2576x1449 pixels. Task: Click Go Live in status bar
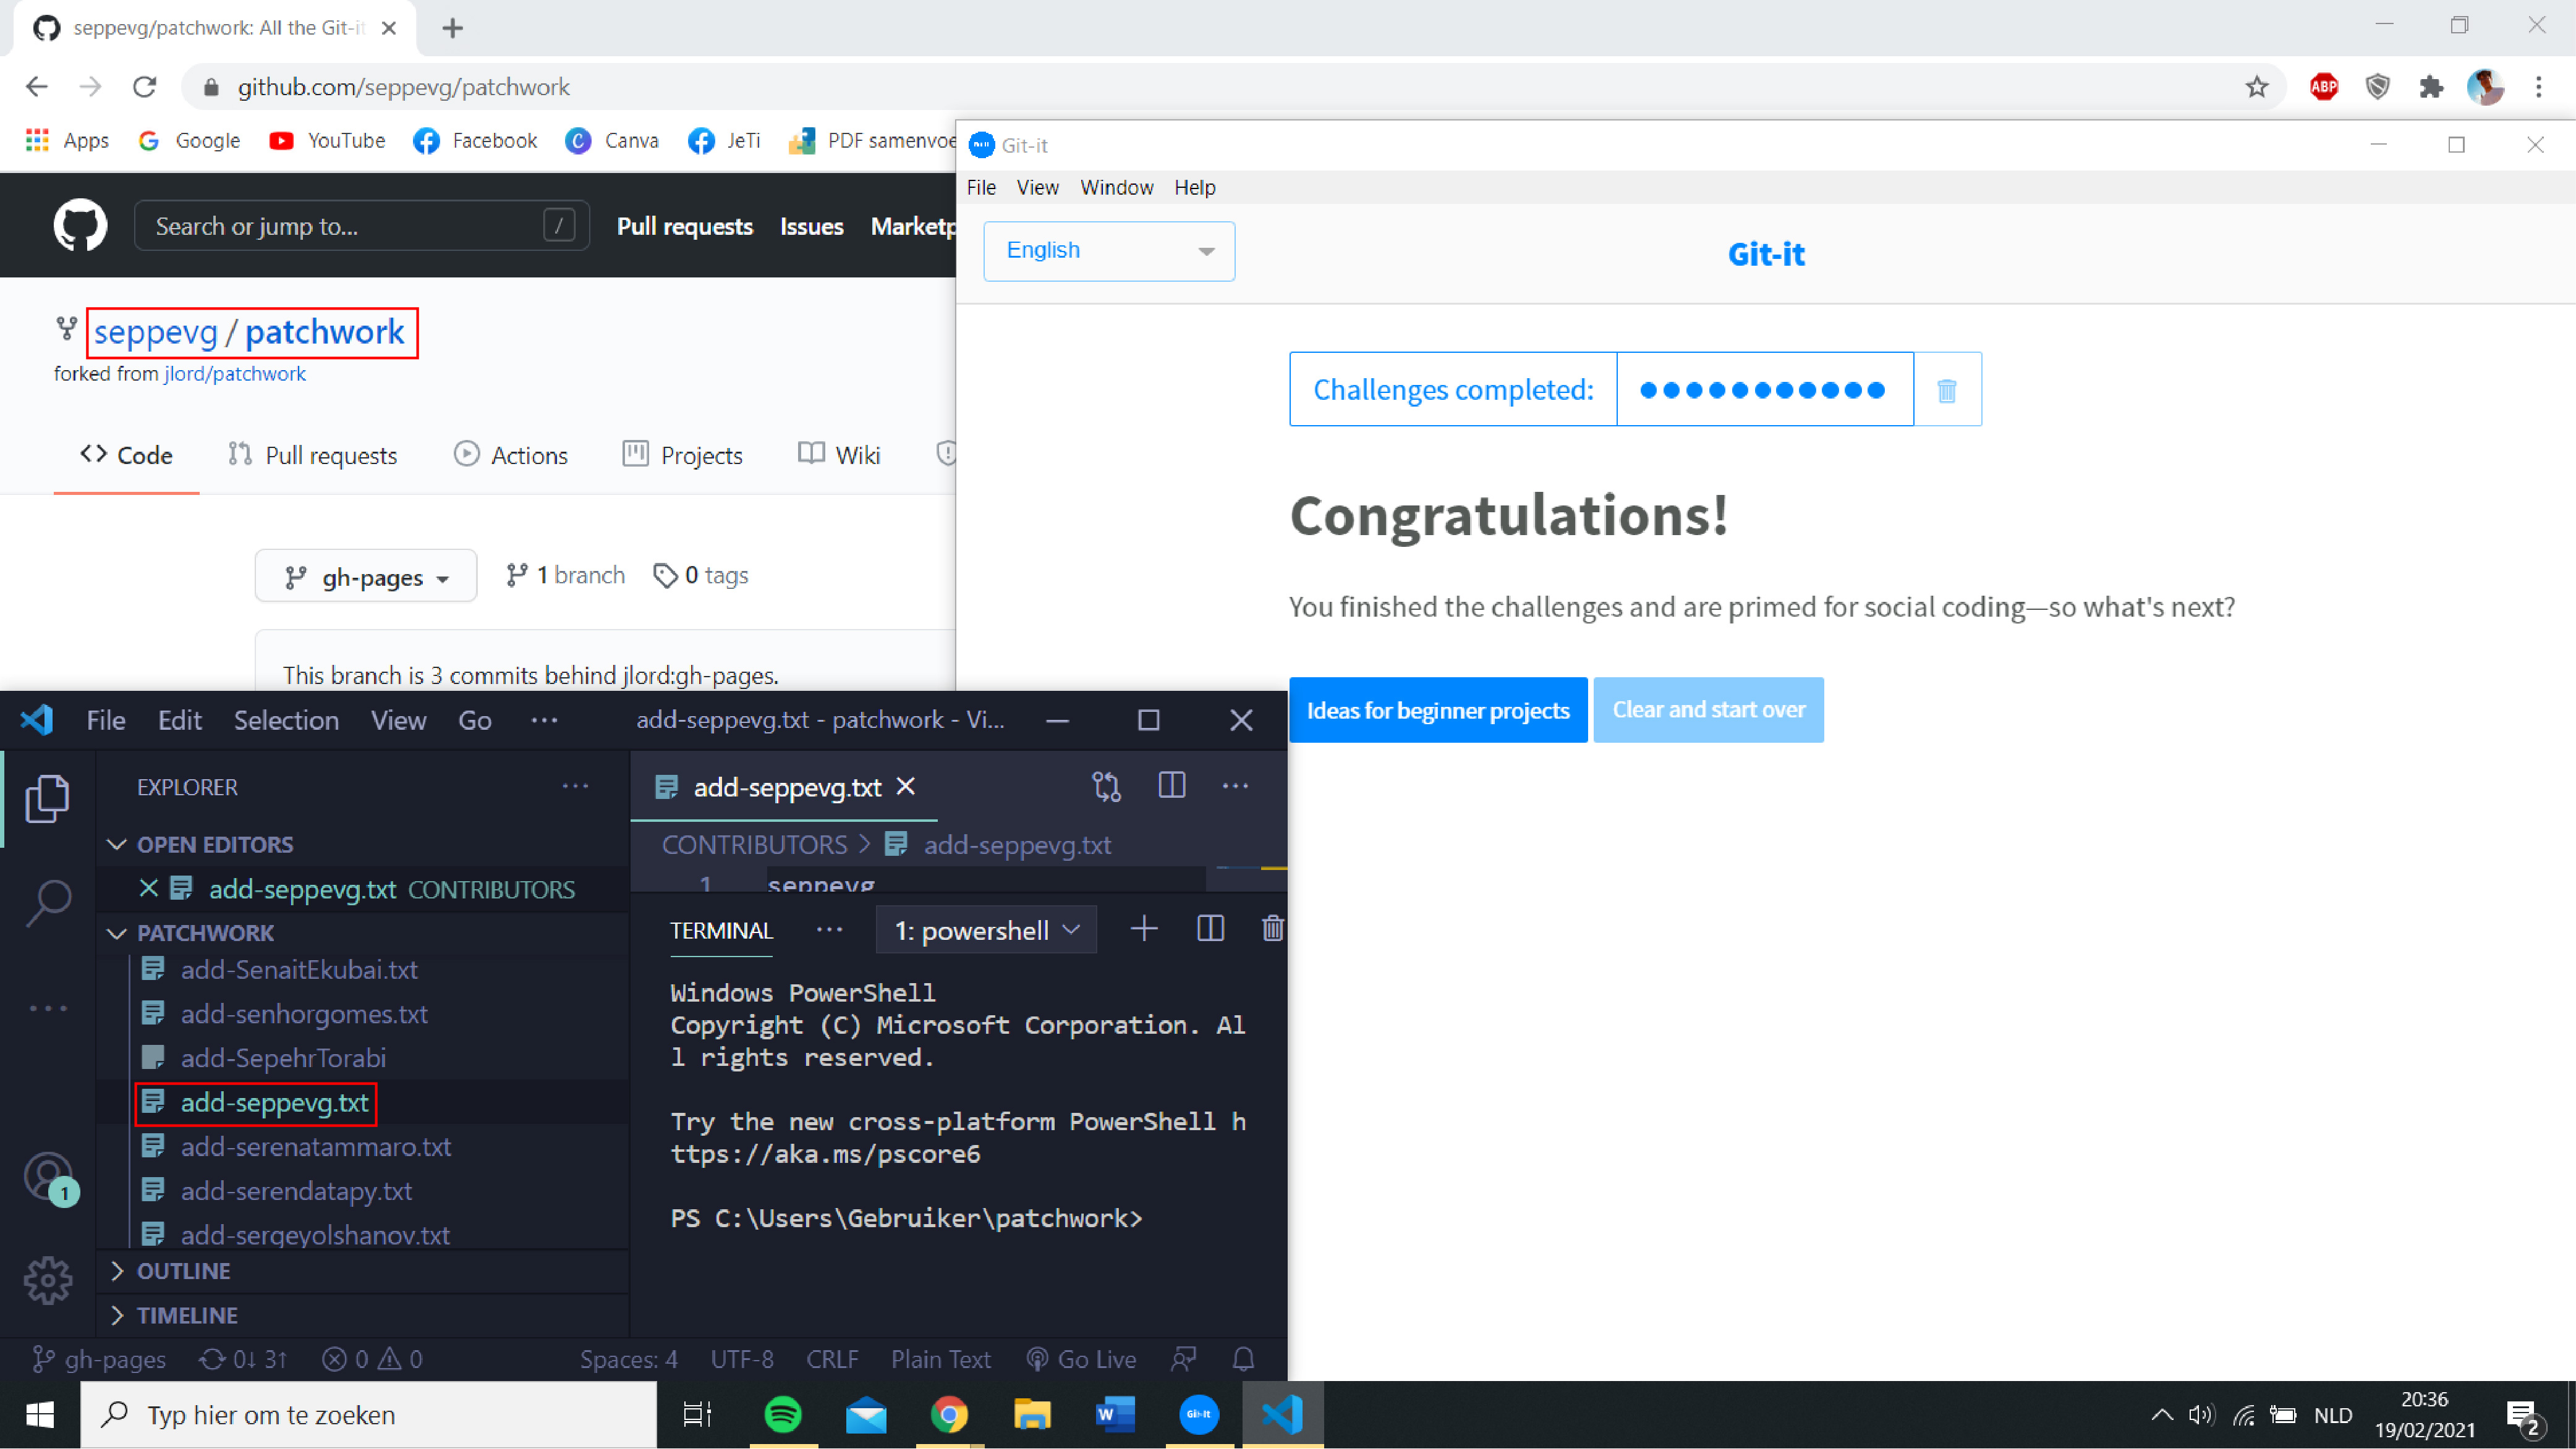(x=1081, y=1359)
